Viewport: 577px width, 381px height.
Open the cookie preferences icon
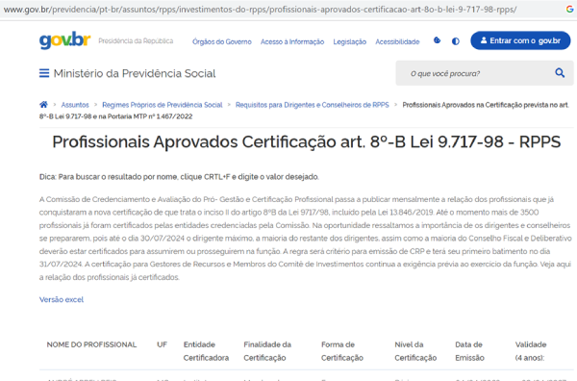[438, 40]
